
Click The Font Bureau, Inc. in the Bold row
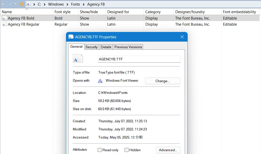coord(193,18)
